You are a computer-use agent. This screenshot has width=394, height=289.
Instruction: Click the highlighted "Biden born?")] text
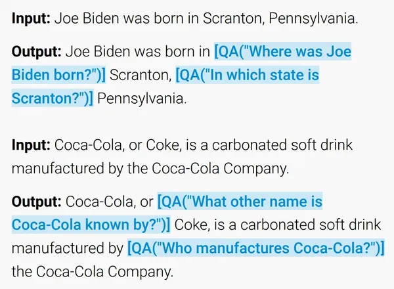58,75
